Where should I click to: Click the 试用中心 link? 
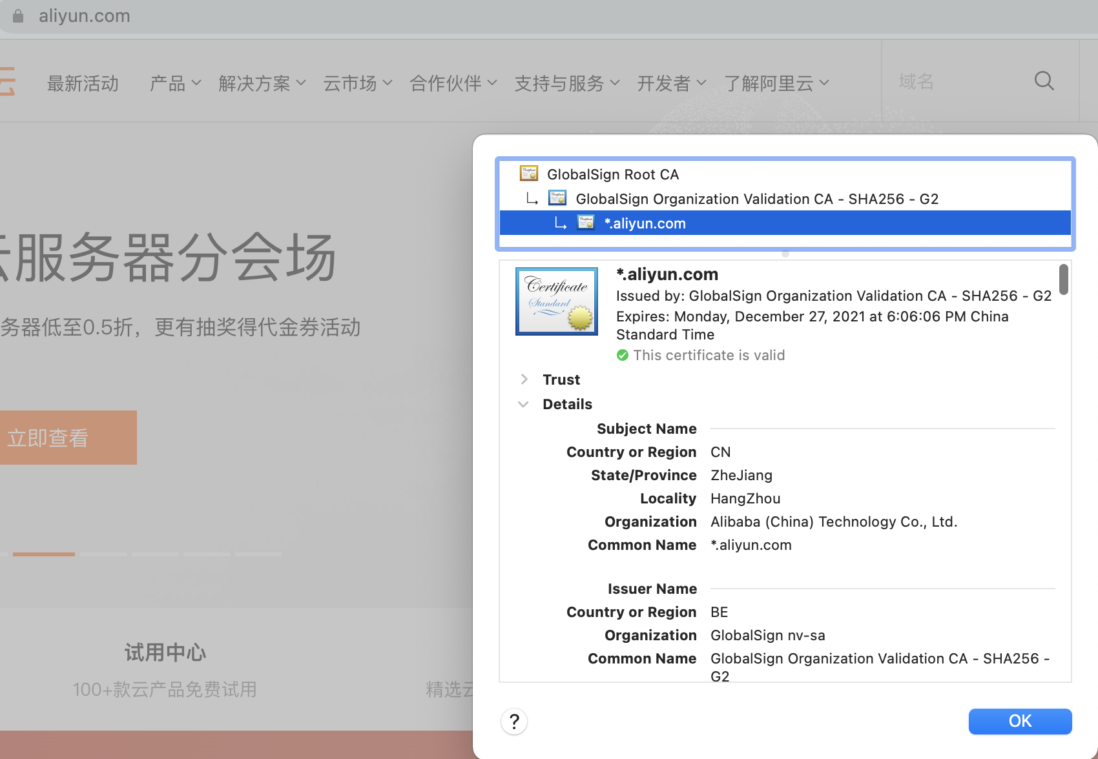165,653
